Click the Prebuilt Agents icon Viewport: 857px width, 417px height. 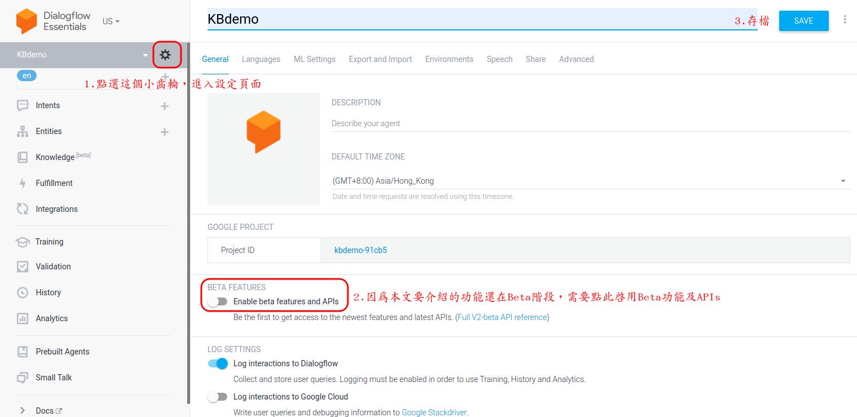tap(23, 352)
